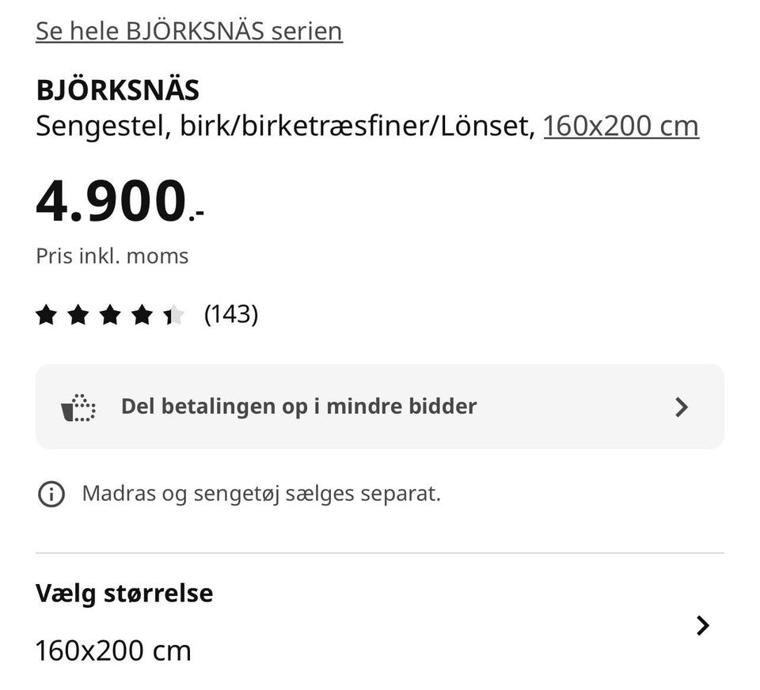
Task: Click the first rating star
Action: tap(47, 316)
